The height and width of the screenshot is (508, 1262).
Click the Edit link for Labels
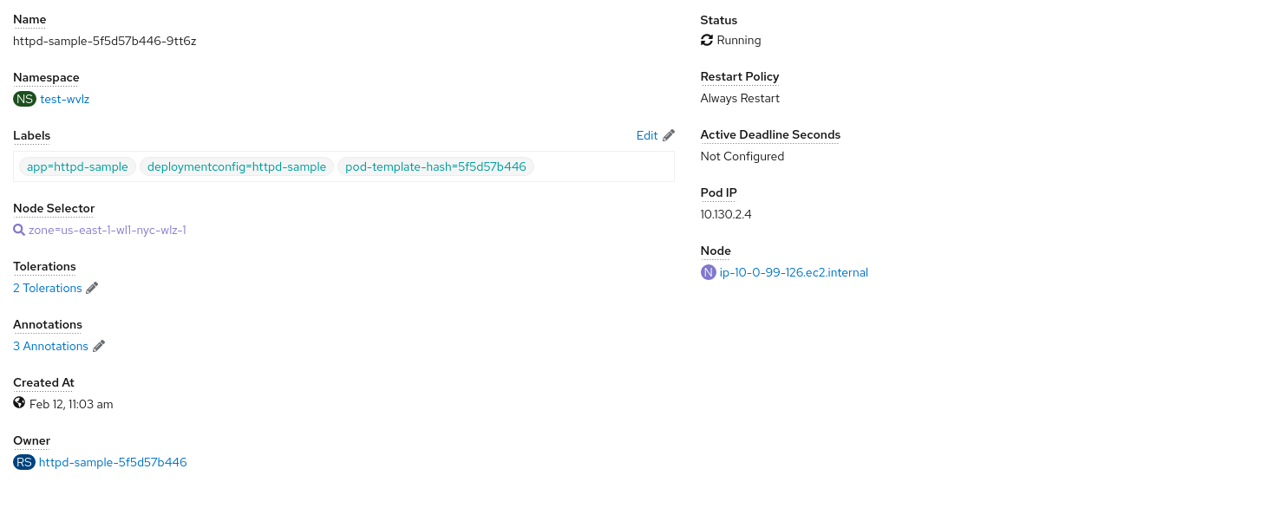[645, 135]
